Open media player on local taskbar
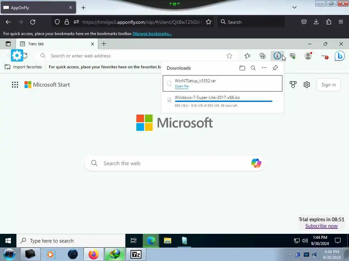This screenshot has width=349, height=261. pos(51,254)
